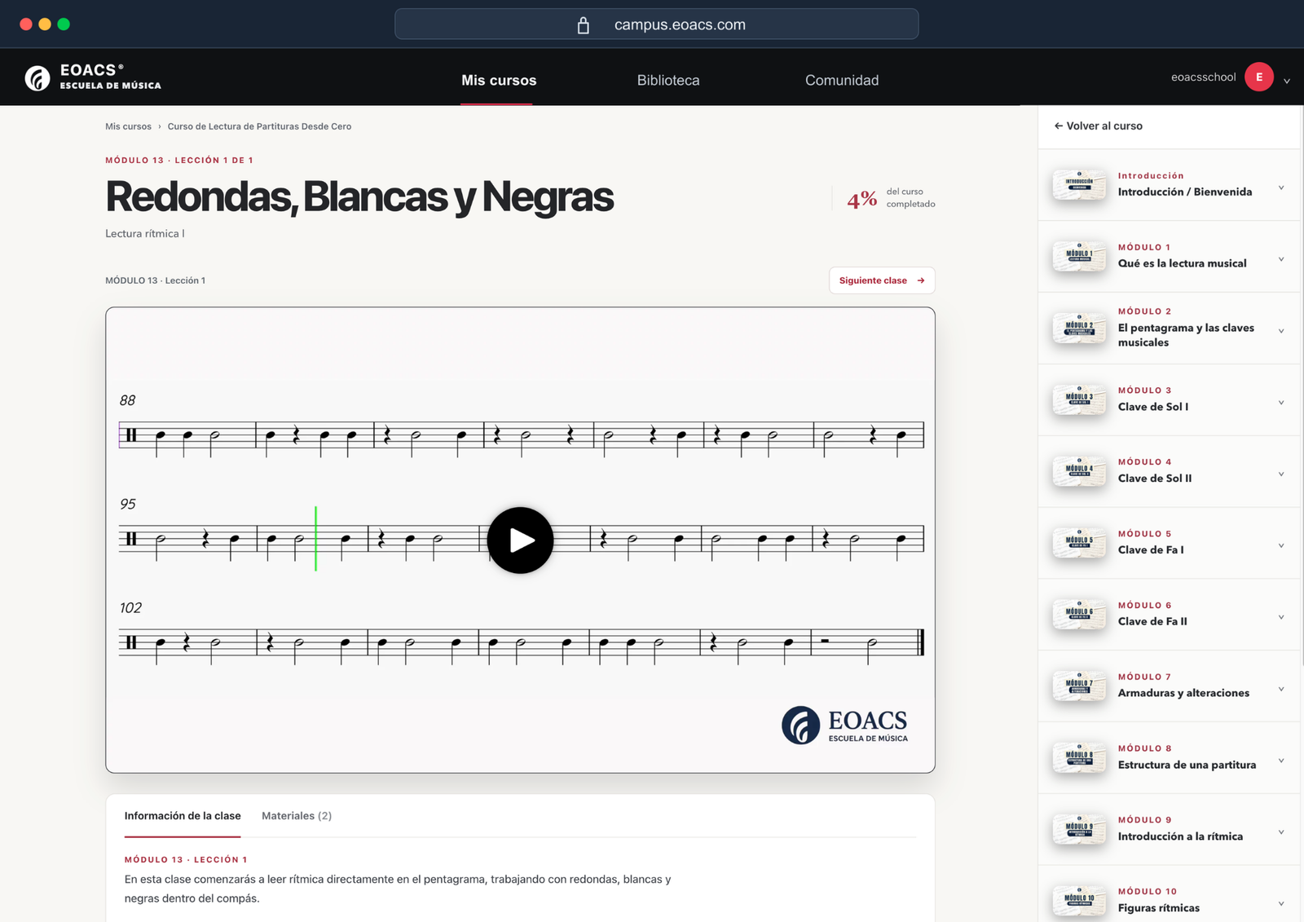
Task: Click the Módulo 3 thumbnail image
Action: point(1079,399)
